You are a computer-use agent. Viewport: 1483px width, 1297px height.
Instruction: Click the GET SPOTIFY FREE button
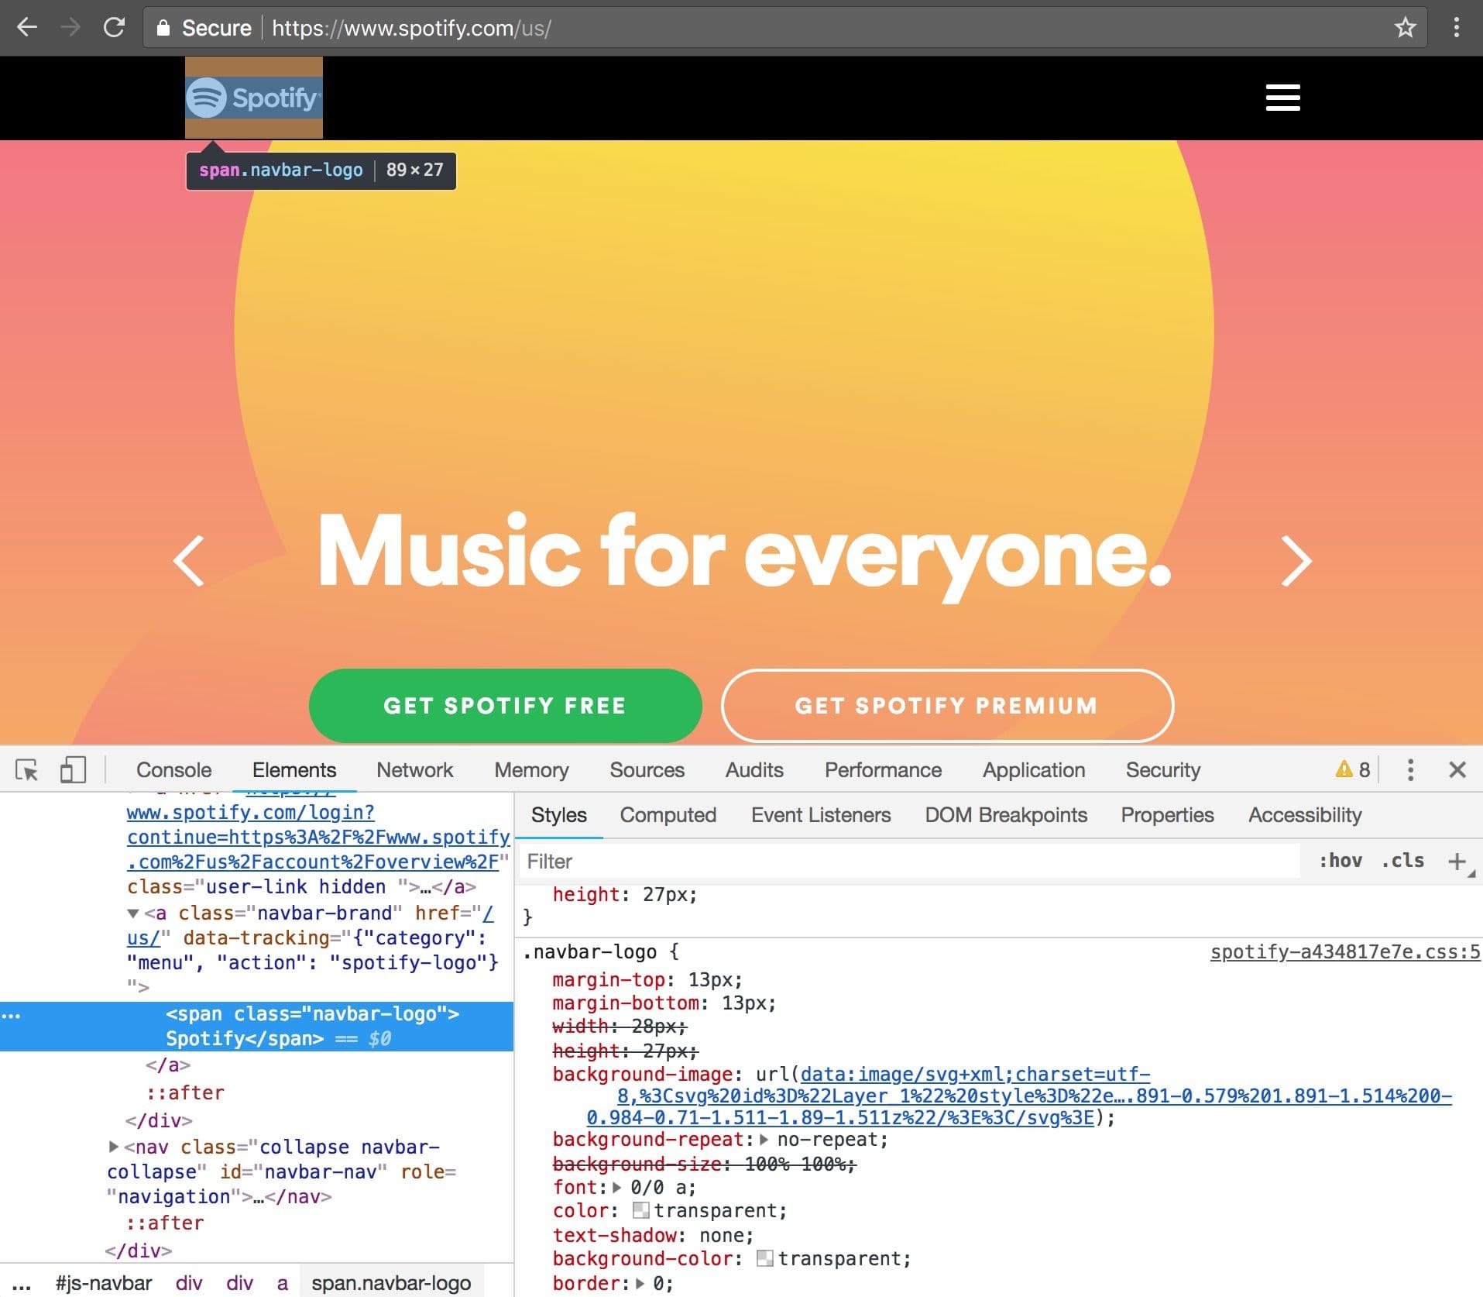click(505, 705)
